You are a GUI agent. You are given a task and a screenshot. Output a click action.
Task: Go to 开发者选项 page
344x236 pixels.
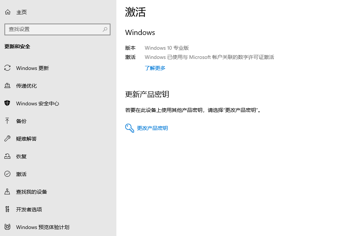tap(29, 209)
